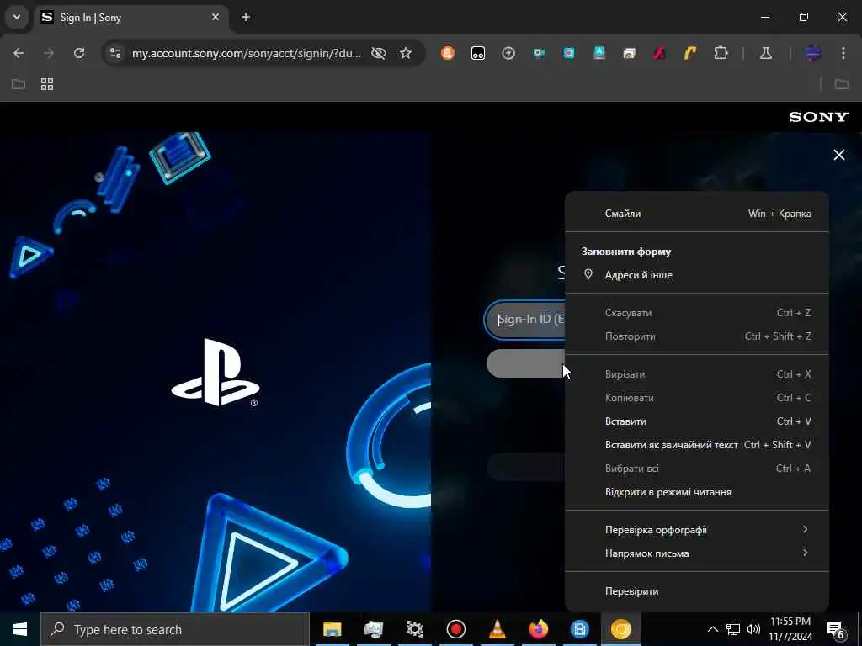This screenshot has width=862, height=646.
Task: Expand Напрямок письма submenu
Action: (697, 553)
